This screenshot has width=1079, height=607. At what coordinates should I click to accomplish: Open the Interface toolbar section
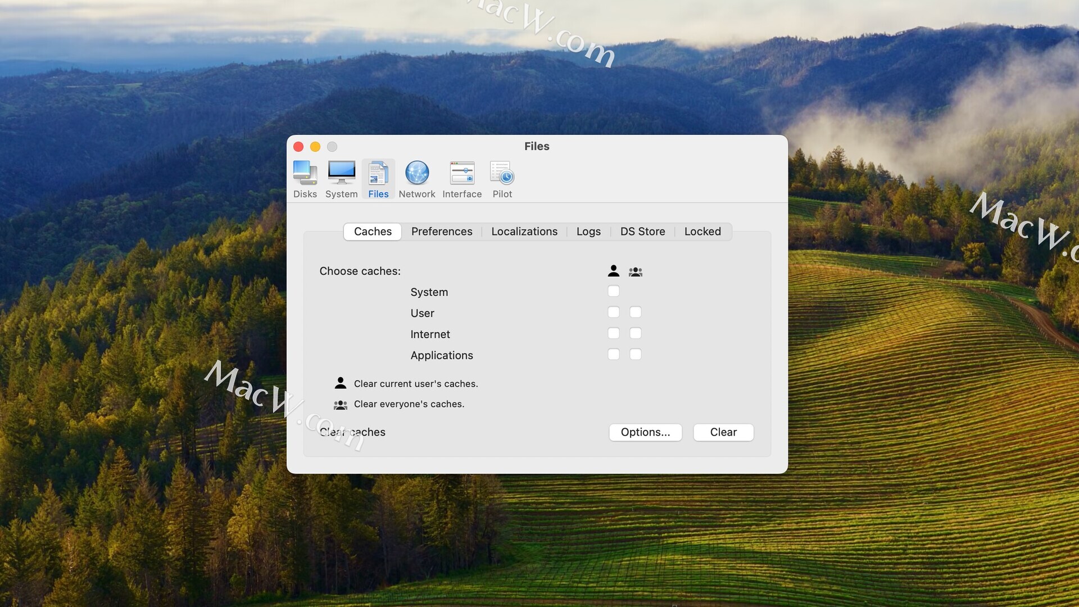[462, 179]
